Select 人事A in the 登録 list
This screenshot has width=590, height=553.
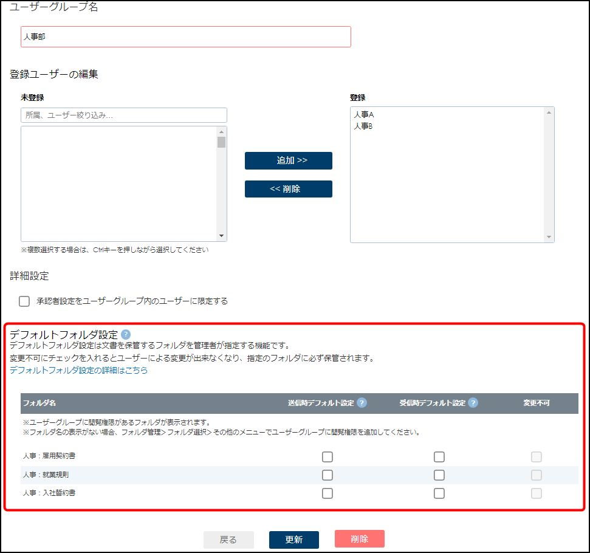pos(363,114)
